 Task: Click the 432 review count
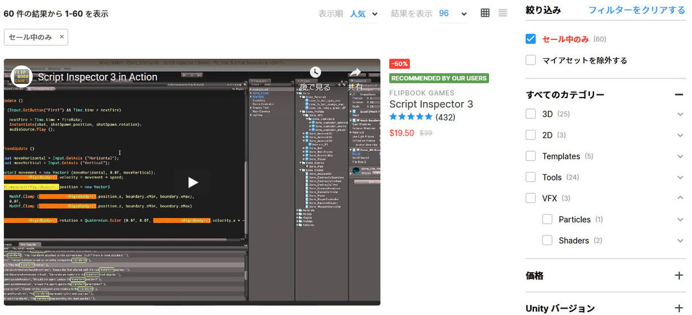(446, 117)
